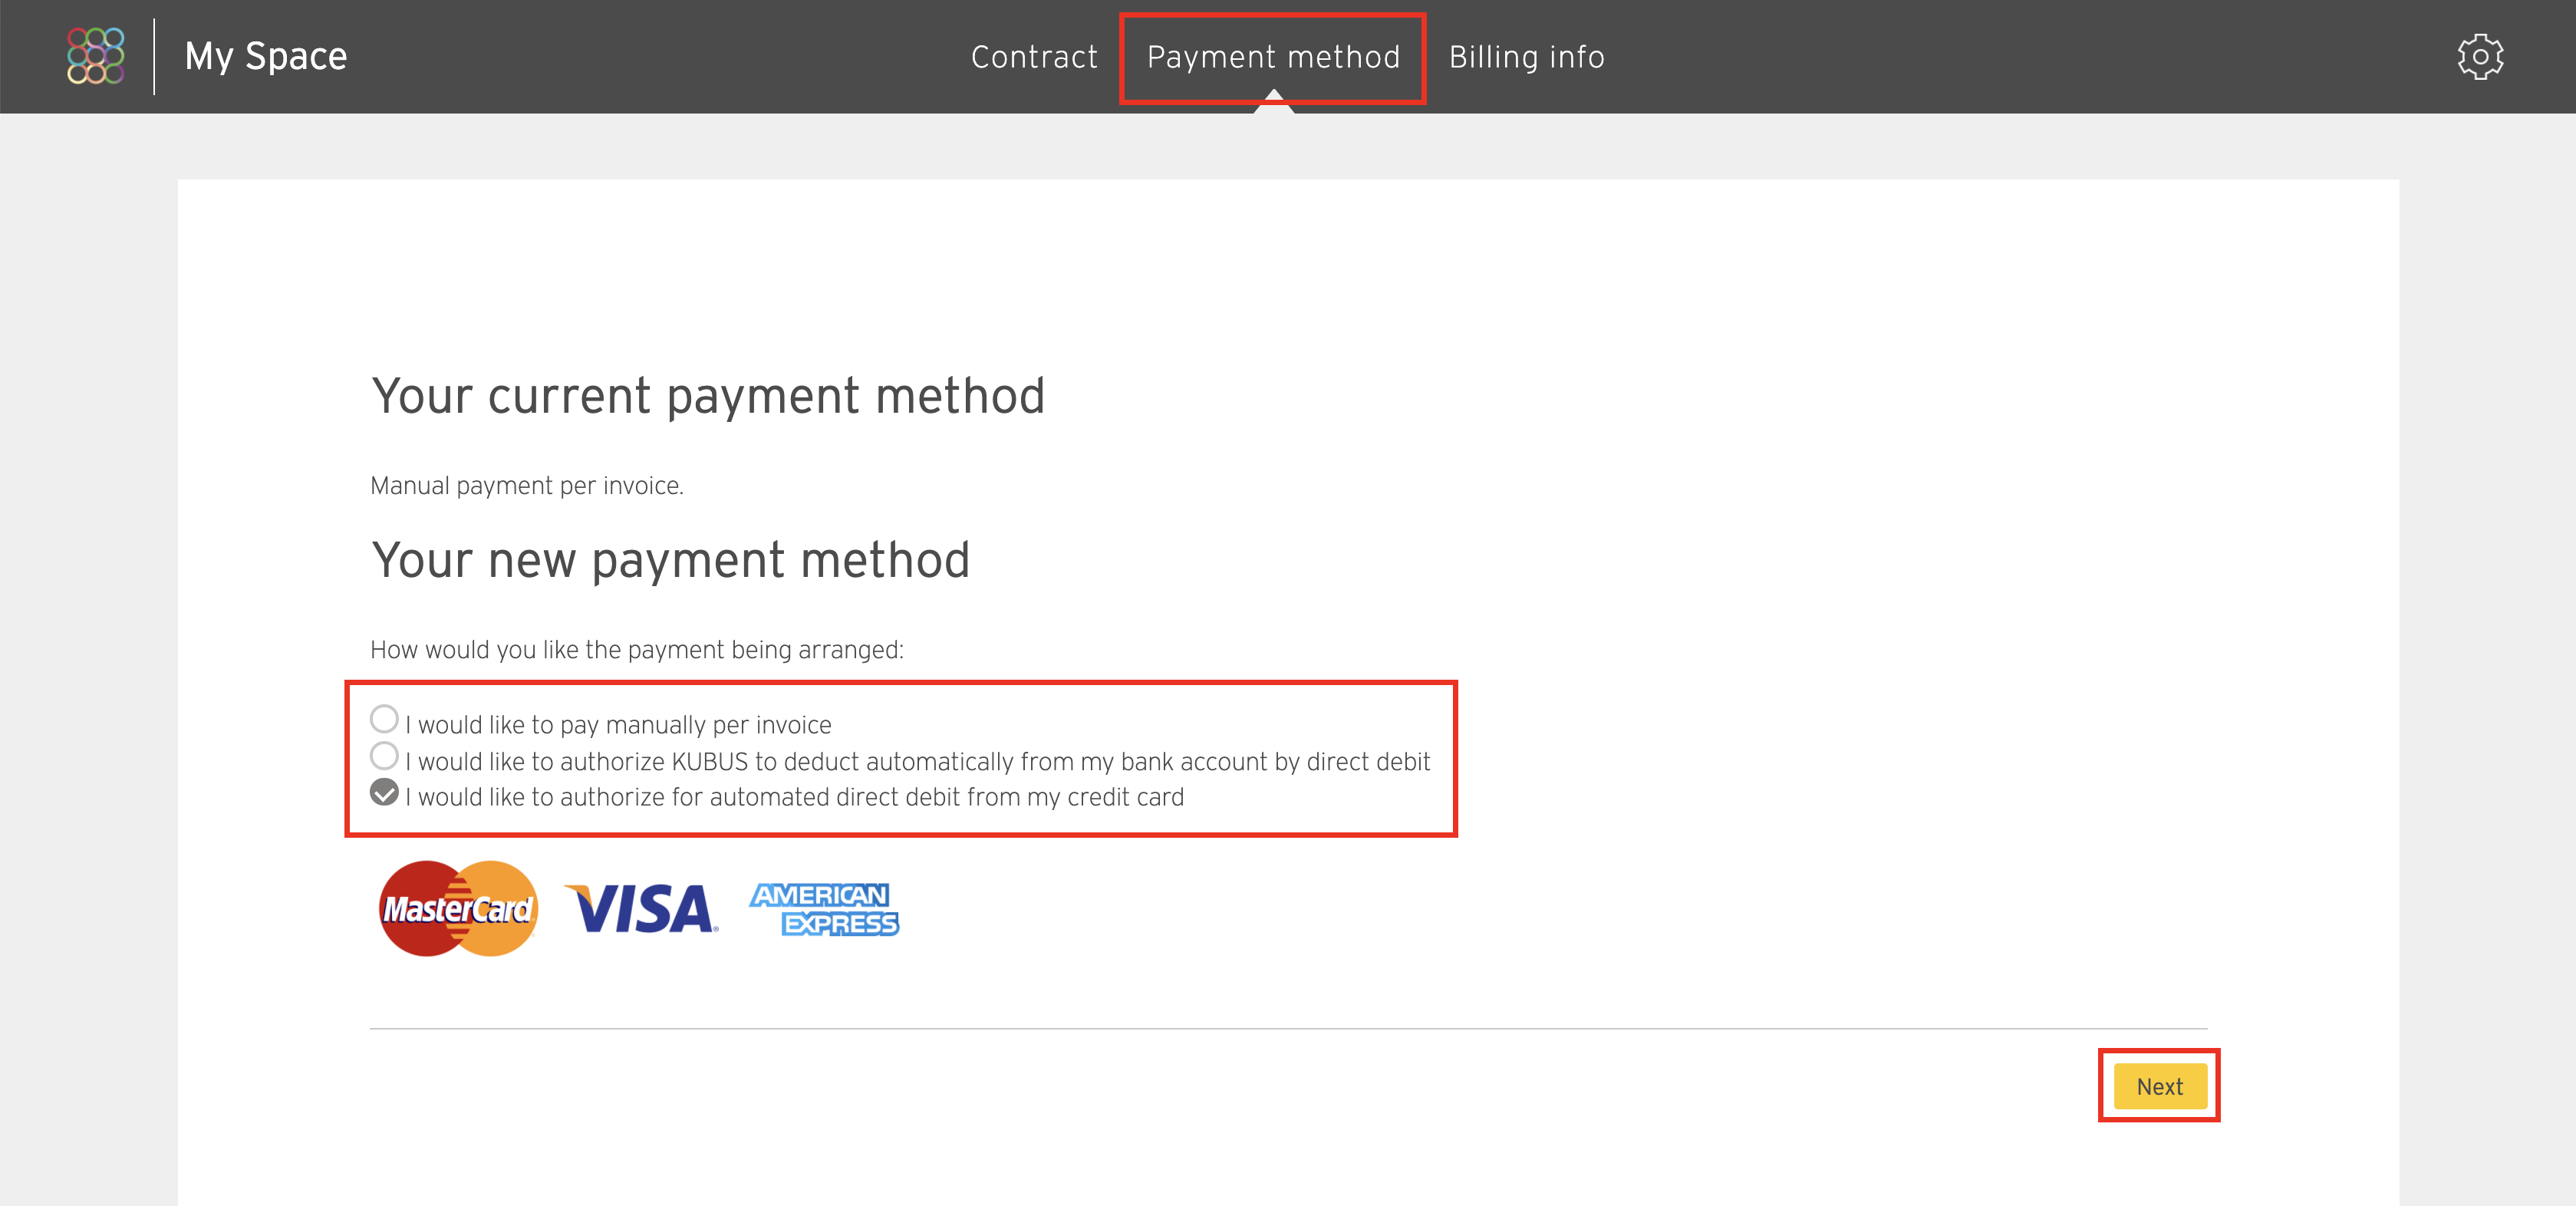Click the yellow Next button
The width and height of the screenshot is (2576, 1206).
coord(2160,1086)
